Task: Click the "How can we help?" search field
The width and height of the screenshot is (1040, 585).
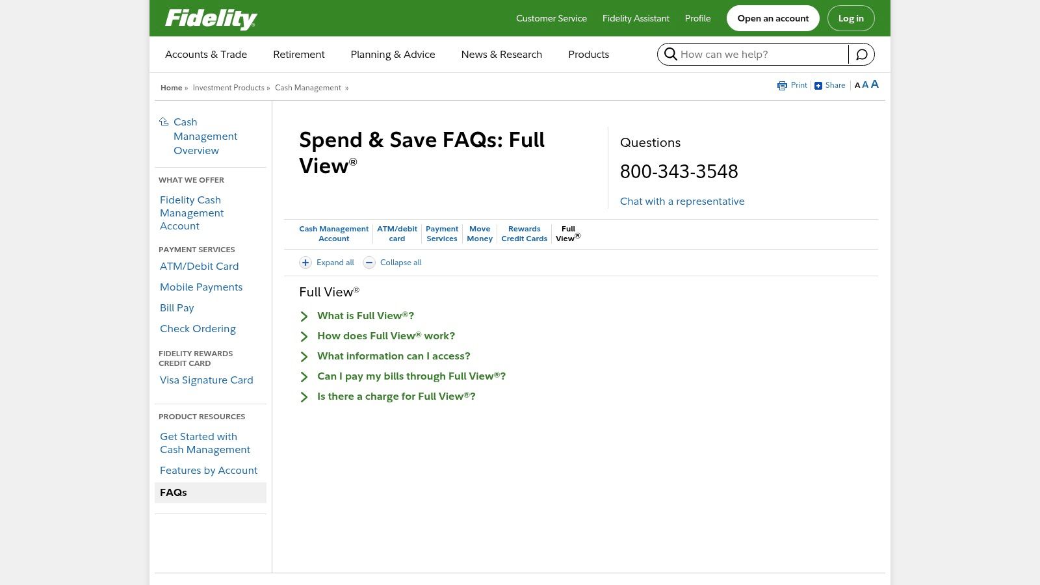Action: click(762, 55)
